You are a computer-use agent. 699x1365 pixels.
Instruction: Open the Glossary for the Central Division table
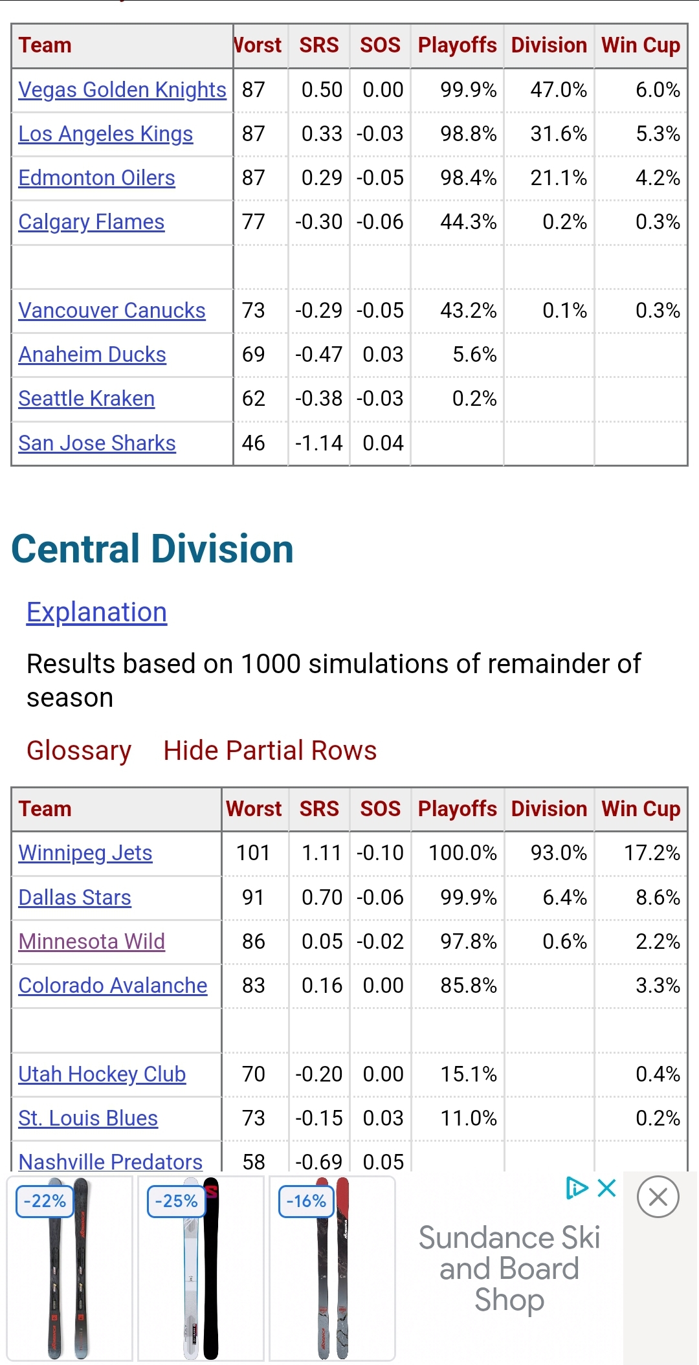(79, 750)
